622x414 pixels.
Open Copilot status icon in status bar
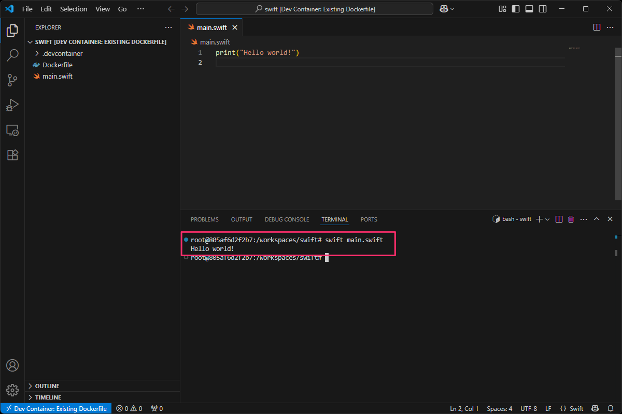point(596,408)
